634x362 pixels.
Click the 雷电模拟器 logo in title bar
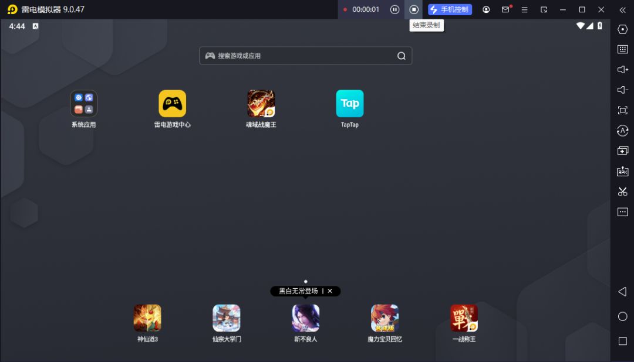12,9
